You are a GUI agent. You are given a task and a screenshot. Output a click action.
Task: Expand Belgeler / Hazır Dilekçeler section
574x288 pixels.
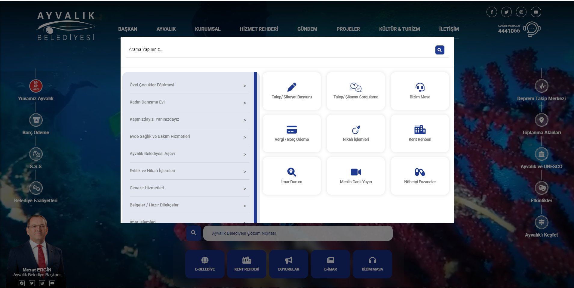(x=189, y=205)
